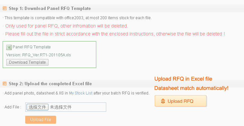Click the orange icon beside Step 1 heading
Image resolution: width=244 pixels, height=126 pixels.
[5, 8]
